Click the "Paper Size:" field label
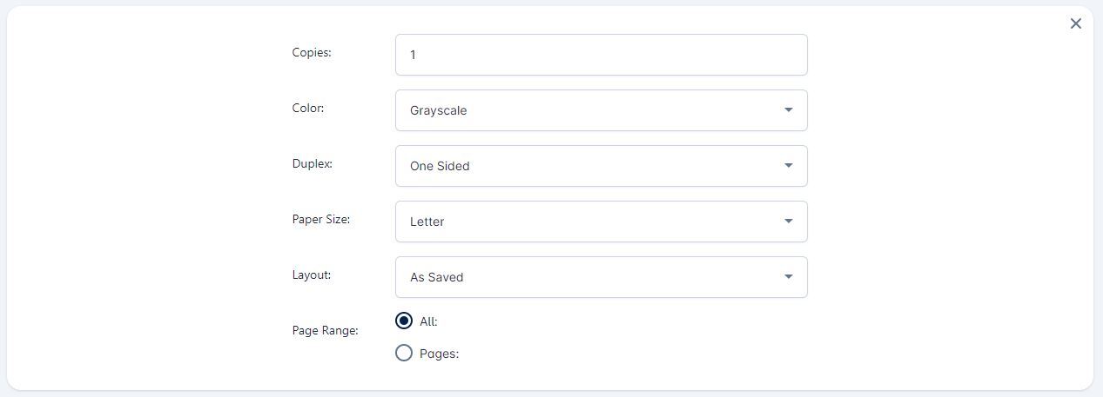The width and height of the screenshot is (1103, 397). pyautogui.click(x=321, y=219)
